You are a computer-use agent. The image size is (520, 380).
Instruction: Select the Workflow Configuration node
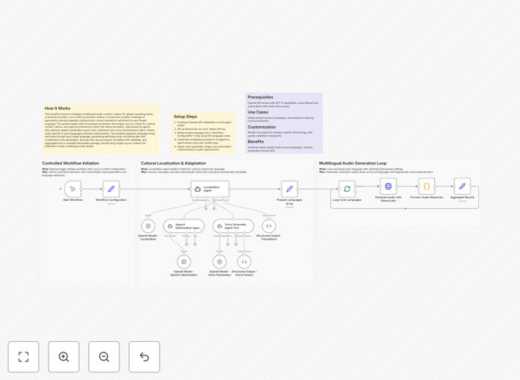point(111,189)
